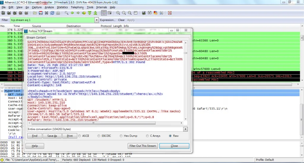Sort packets by the Protocol column header
304x163 pixels.
click(106, 26)
